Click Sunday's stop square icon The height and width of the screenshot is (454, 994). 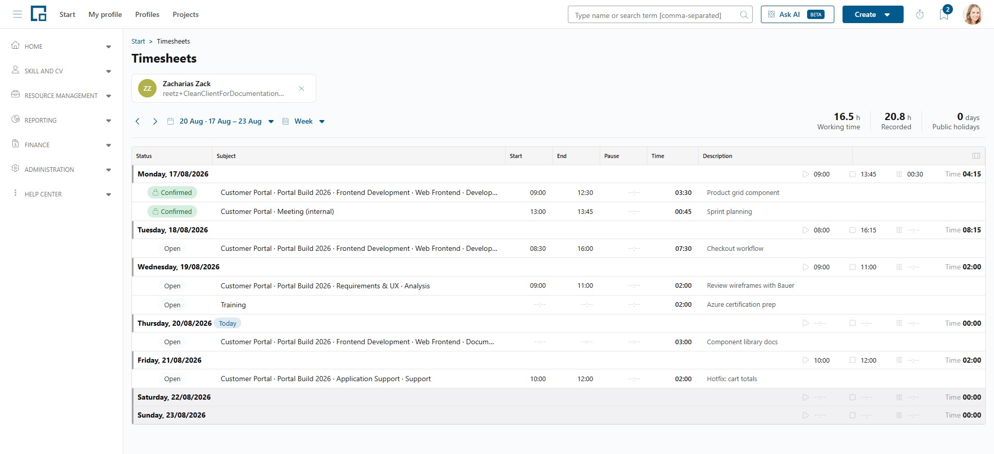(x=852, y=416)
